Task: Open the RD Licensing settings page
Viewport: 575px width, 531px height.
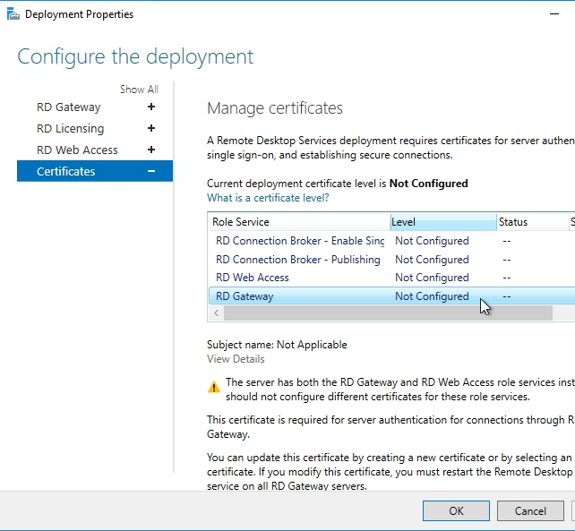Action: point(70,128)
